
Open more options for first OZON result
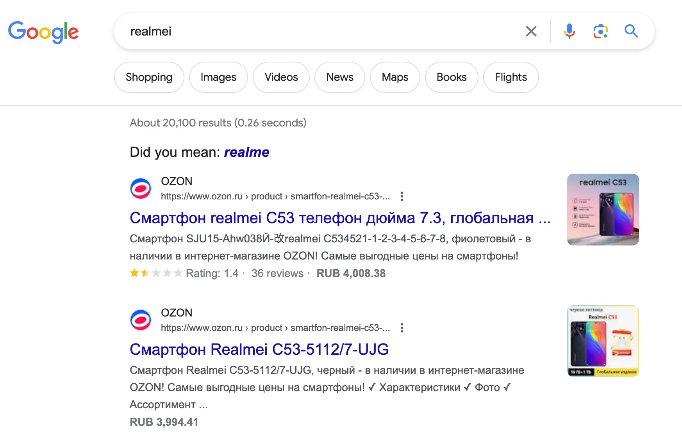coord(402,196)
